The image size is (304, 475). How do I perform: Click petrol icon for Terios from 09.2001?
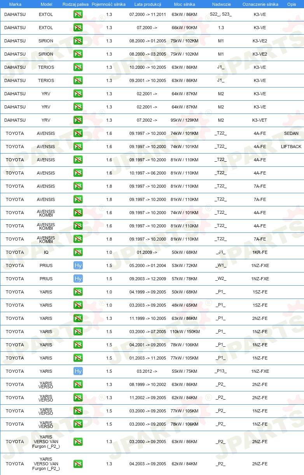tap(78, 80)
